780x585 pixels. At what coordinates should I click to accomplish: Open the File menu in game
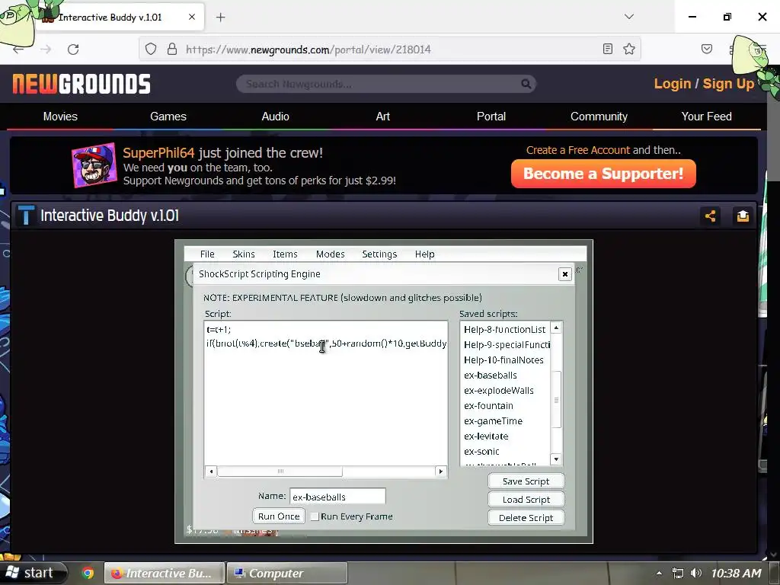click(x=207, y=254)
